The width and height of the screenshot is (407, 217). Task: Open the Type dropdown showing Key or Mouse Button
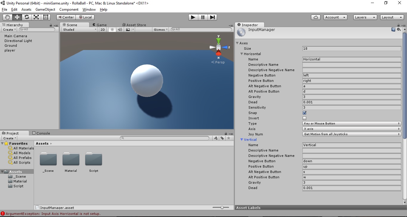pos(352,123)
